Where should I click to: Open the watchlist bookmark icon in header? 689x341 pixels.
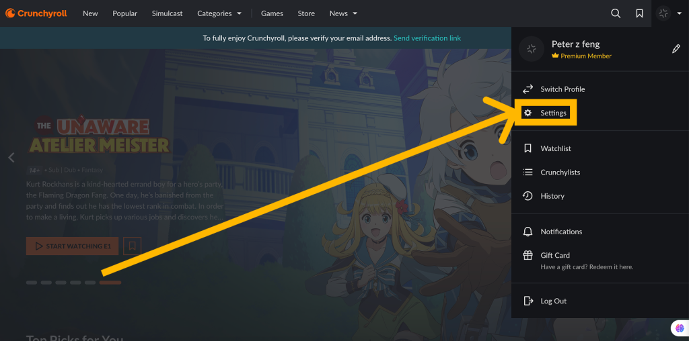click(639, 13)
